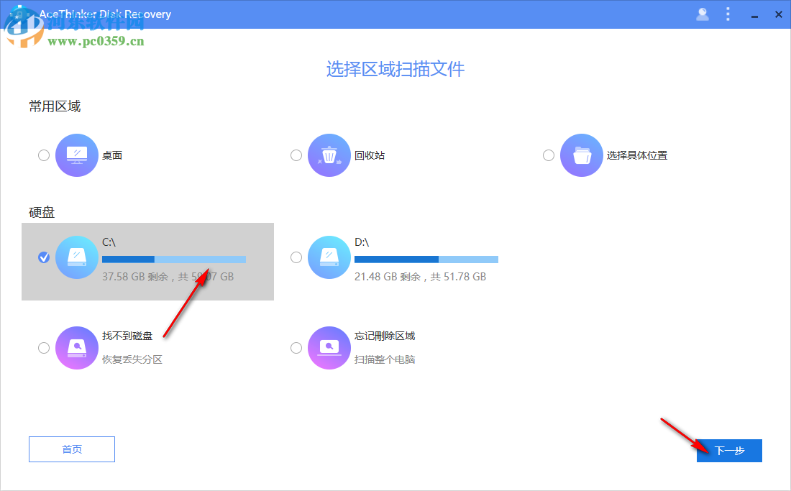Open the three-dot options menu
Image resolution: width=791 pixels, height=491 pixels.
coord(728,14)
